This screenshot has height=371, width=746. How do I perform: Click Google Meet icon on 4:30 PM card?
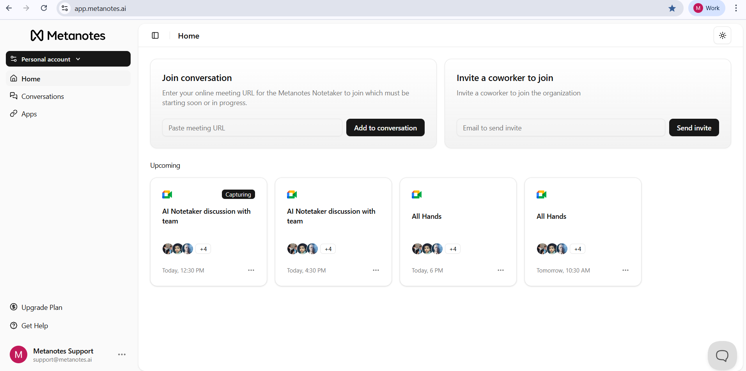[x=292, y=194]
